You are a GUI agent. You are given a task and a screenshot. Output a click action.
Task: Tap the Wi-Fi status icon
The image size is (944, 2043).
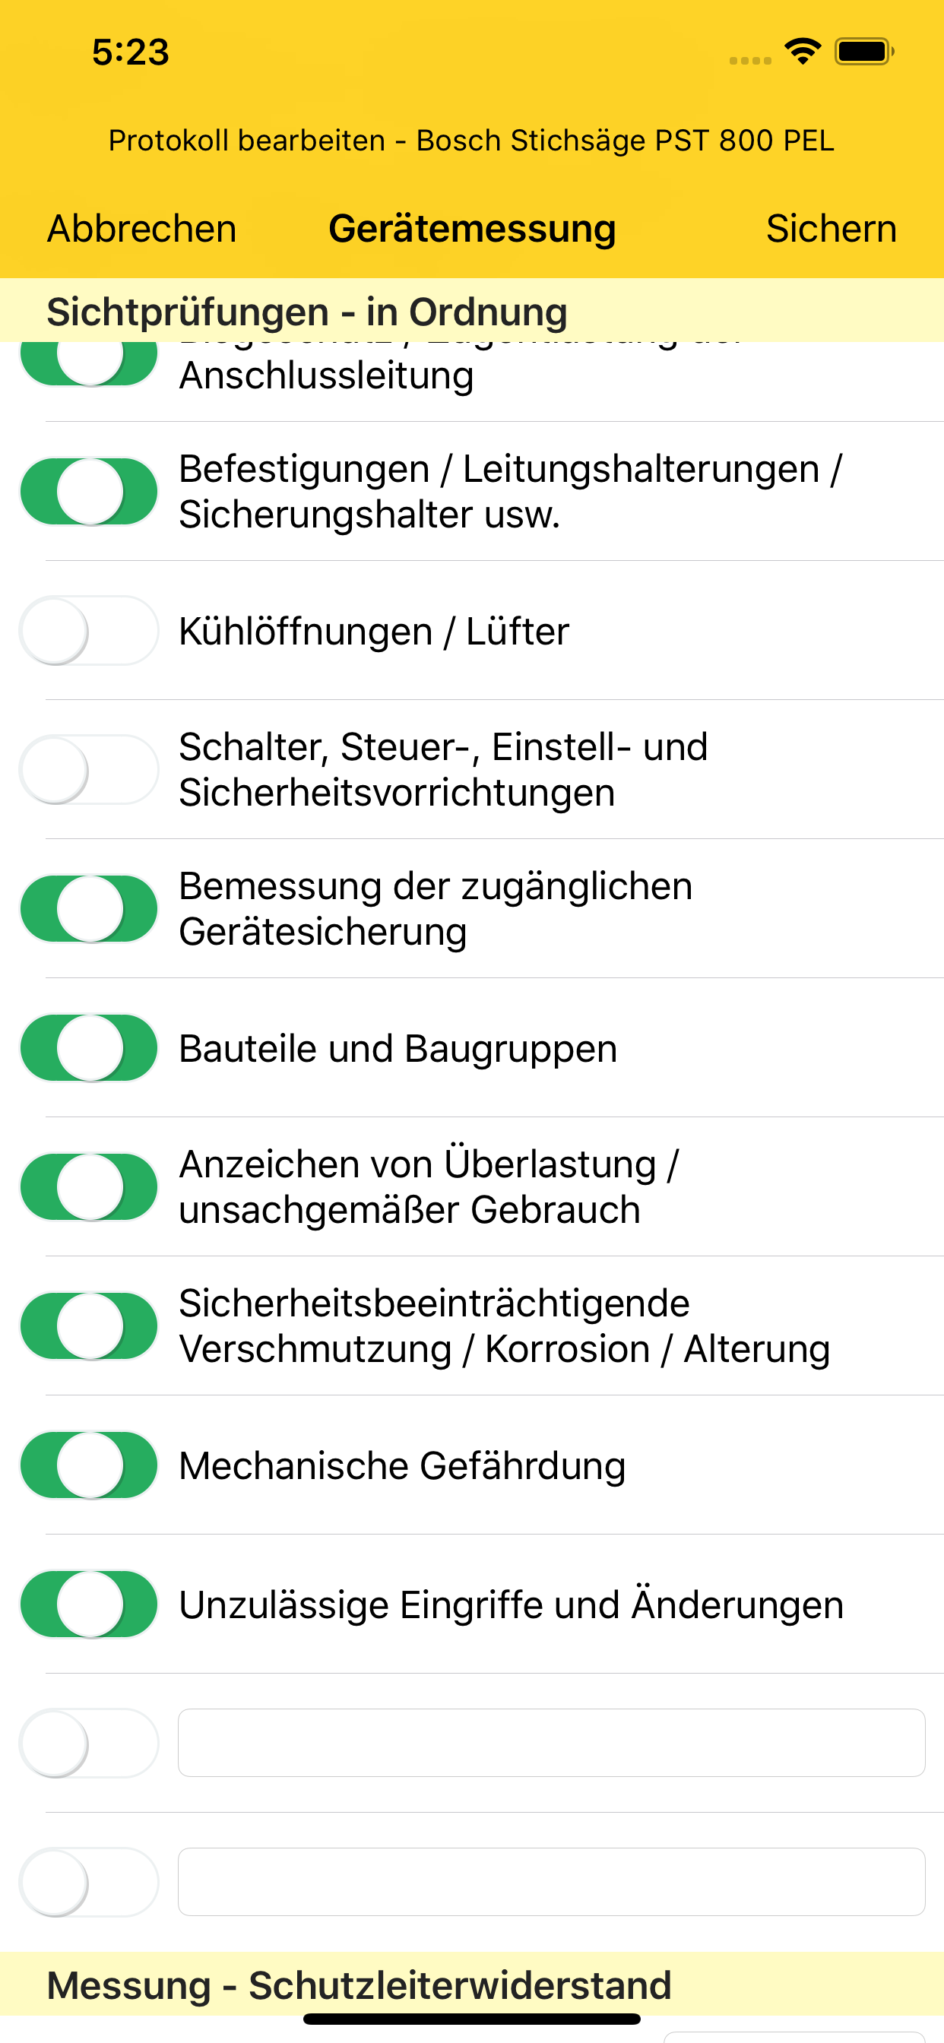[802, 52]
